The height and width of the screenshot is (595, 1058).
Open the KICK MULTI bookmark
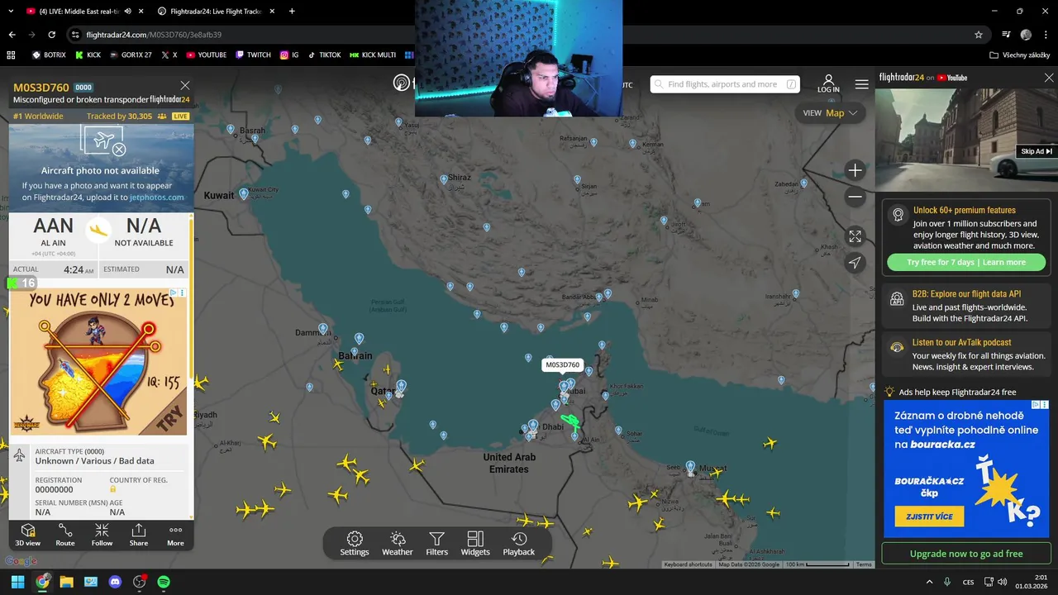pyautogui.click(x=373, y=55)
